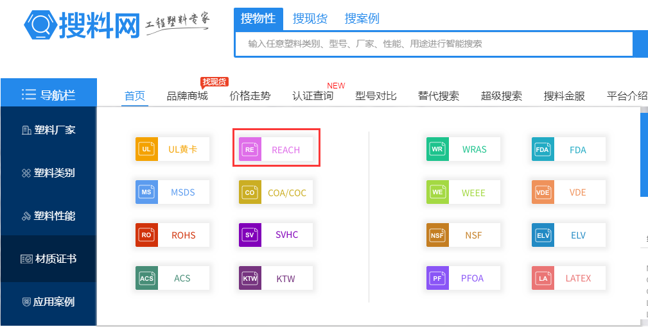Image resolution: width=648 pixels, height=327 pixels.
Task: Open the 塑料厂家 sidebar category
Action: 48,130
